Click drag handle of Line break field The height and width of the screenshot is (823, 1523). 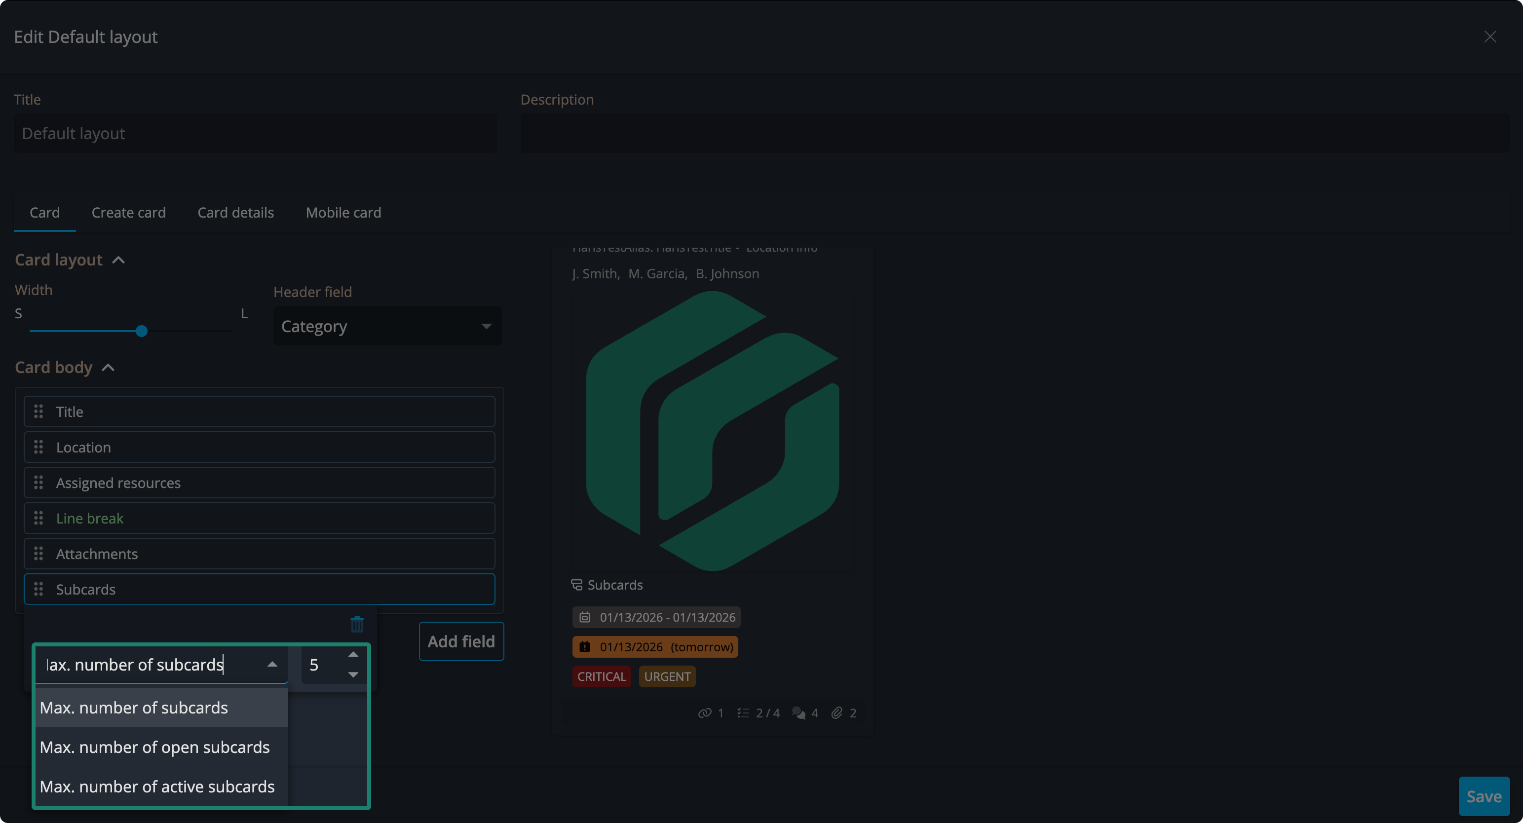click(38, 518)
